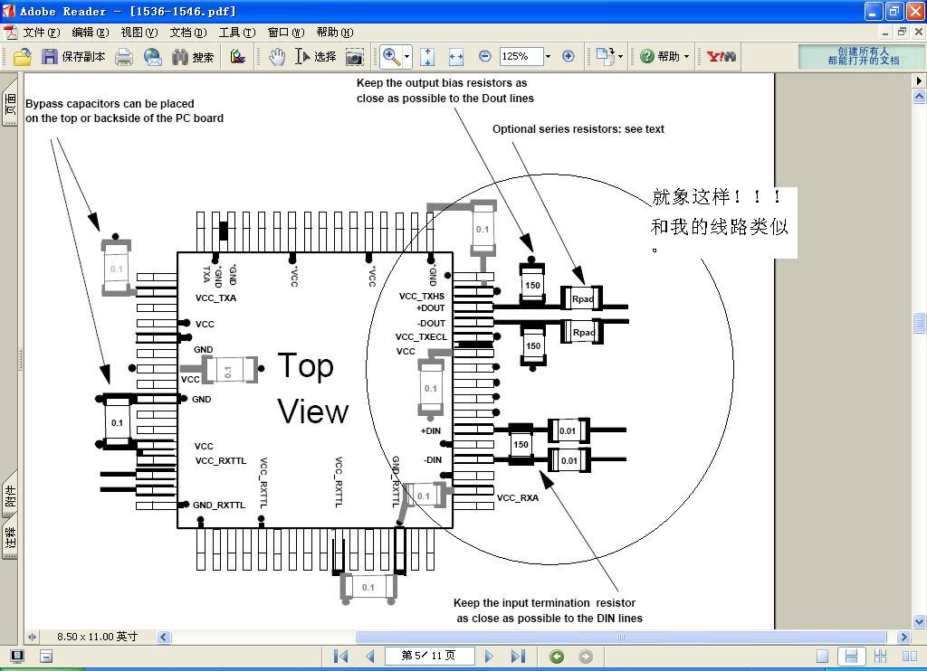Go to the last page
927x671 pixels.
pyautogui.click(x=518, y=657)
